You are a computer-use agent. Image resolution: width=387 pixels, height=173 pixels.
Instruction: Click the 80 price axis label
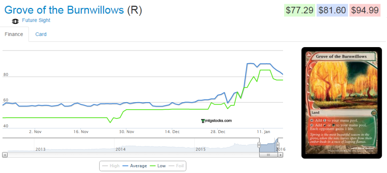[6, 74]
